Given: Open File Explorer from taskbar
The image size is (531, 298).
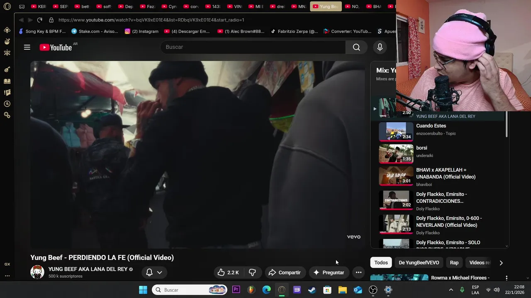Looking at the screenshot, I should [x=342, y=290].
